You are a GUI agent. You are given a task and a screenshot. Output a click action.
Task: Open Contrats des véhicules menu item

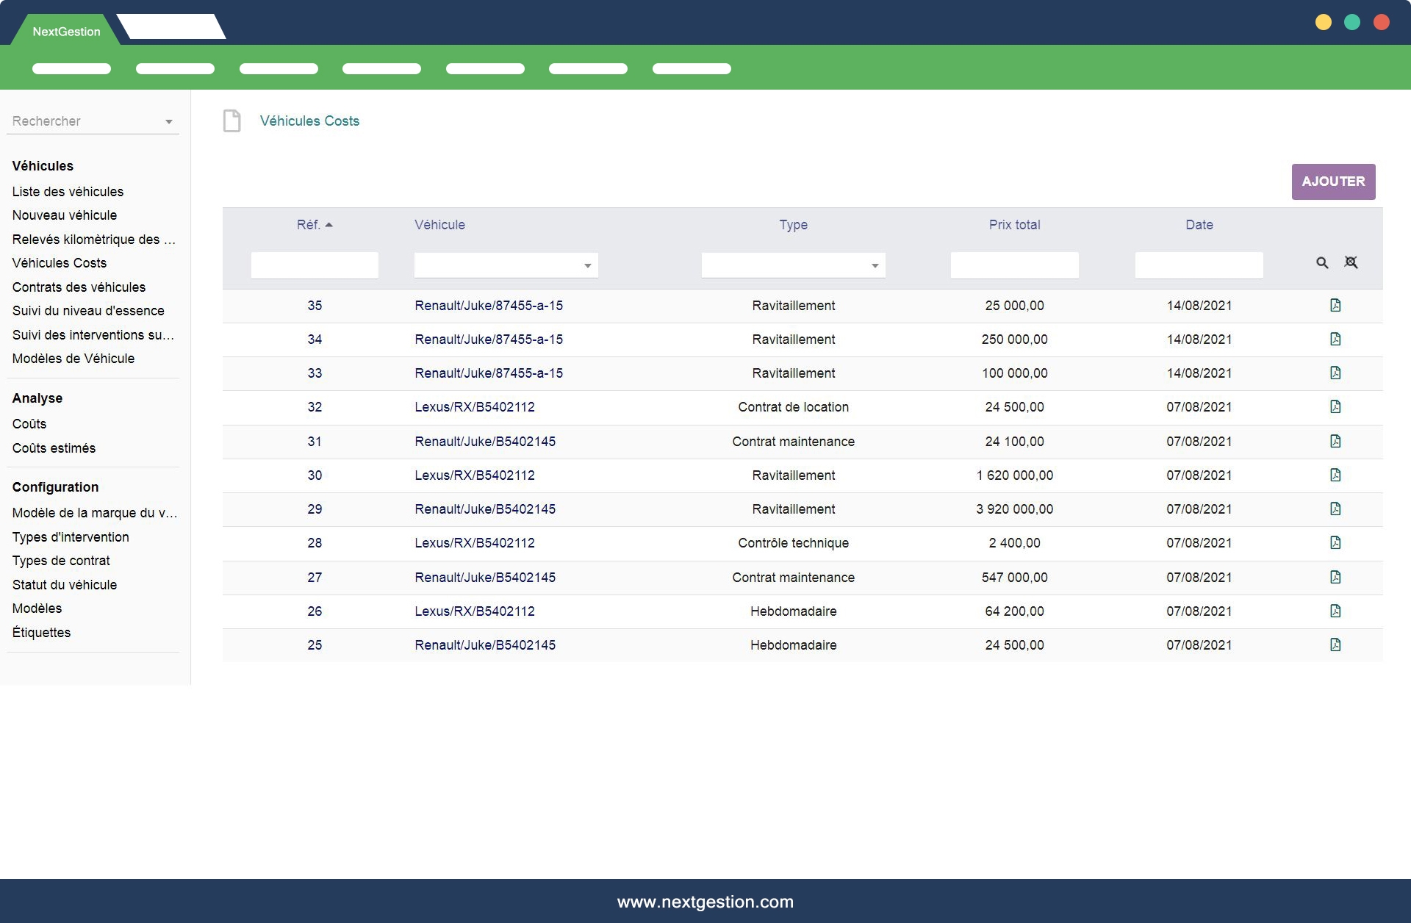pyautogui.click(x=79, y=287)
